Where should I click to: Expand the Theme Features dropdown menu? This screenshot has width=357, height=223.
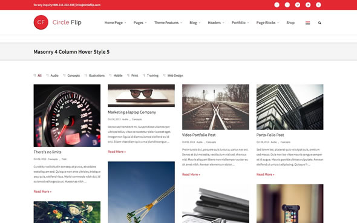[x=168, y=23]
